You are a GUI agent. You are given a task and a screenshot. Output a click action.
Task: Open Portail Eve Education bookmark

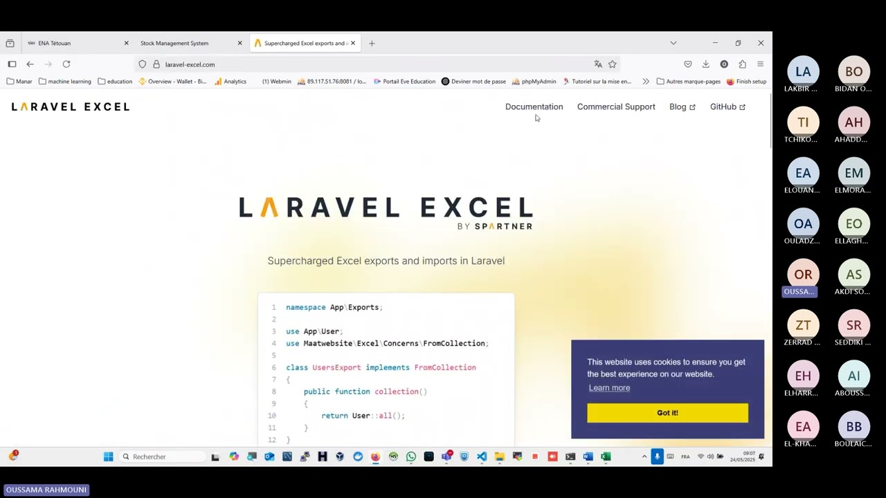coord(404,82)
